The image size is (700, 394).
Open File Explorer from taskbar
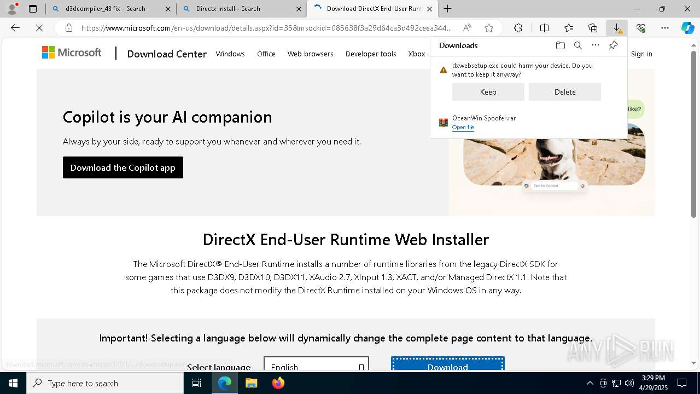click(x=251, y=383)
